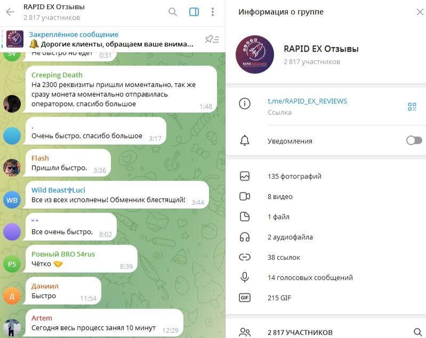This screenshot has height=338, width=426.
Task: Click the Уведомления label
Action: [290, 141]
